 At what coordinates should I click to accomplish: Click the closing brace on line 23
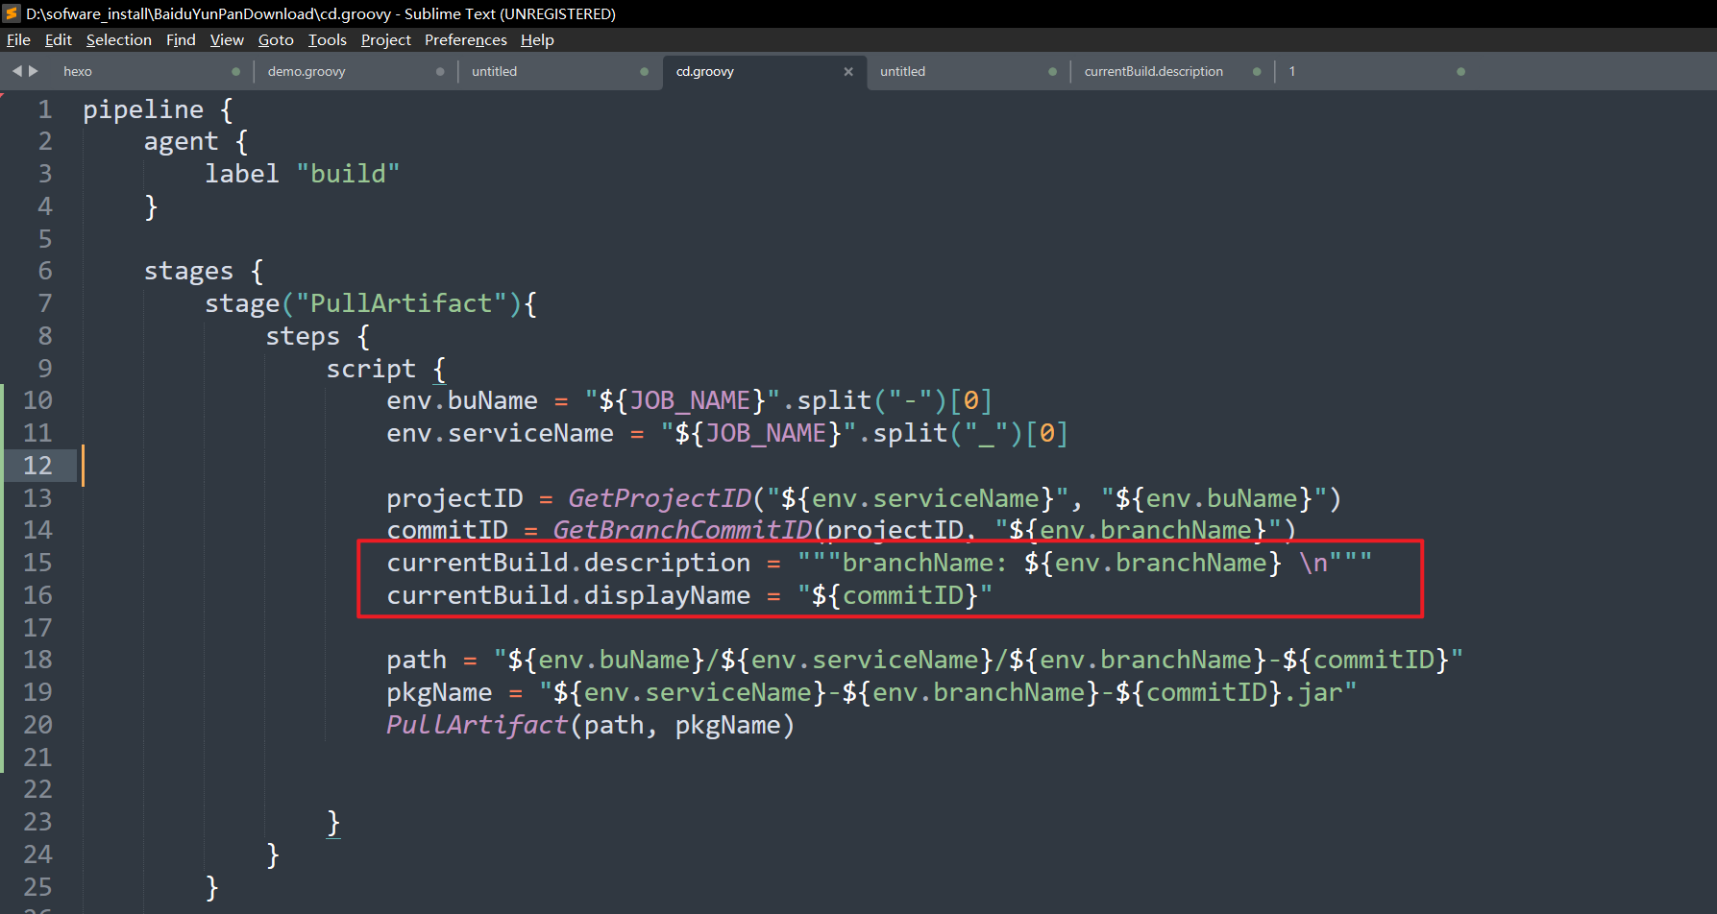click(333, 822)
